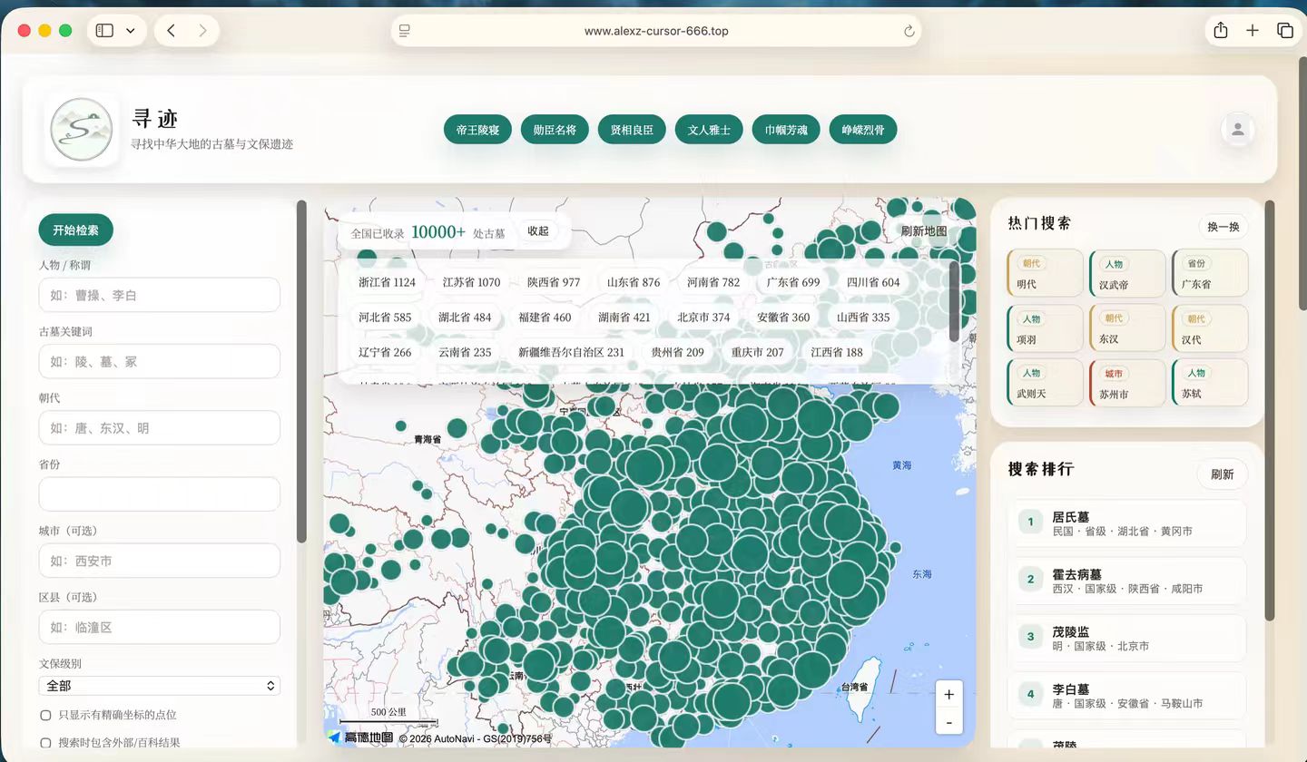This screenshot has height=762, width=1307.
Task: Open a new tab with plus icon
Action: (1253, 31)
